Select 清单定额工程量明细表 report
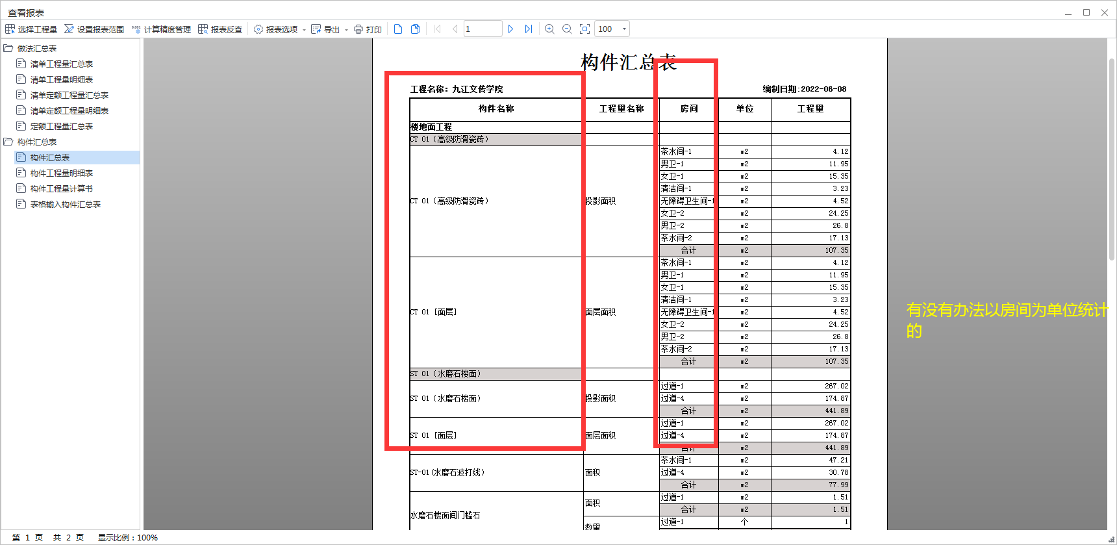Image resolution: width=1117 pixels, height=545 pixels. [69, 110]
